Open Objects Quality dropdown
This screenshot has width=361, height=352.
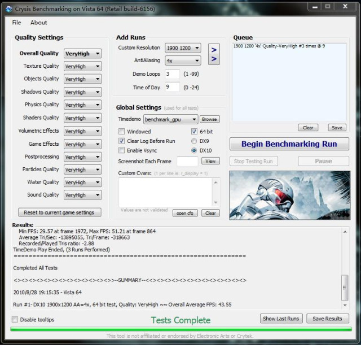tap(83, 79)
